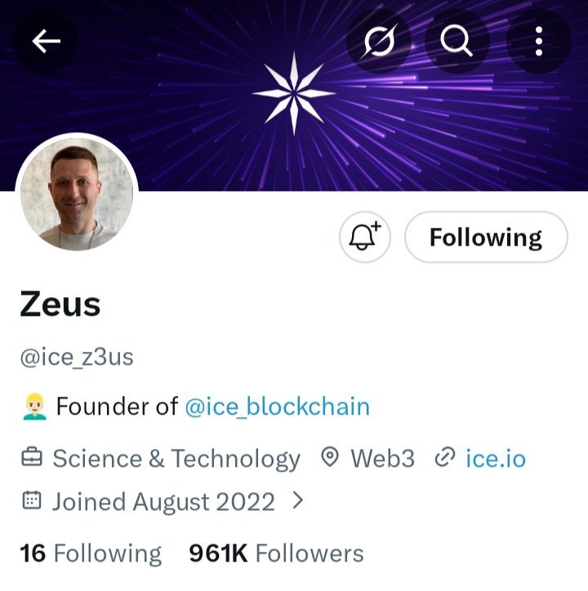Tap the location pin icon
This screenshot has height=591, width=588.
pos(330,457)
